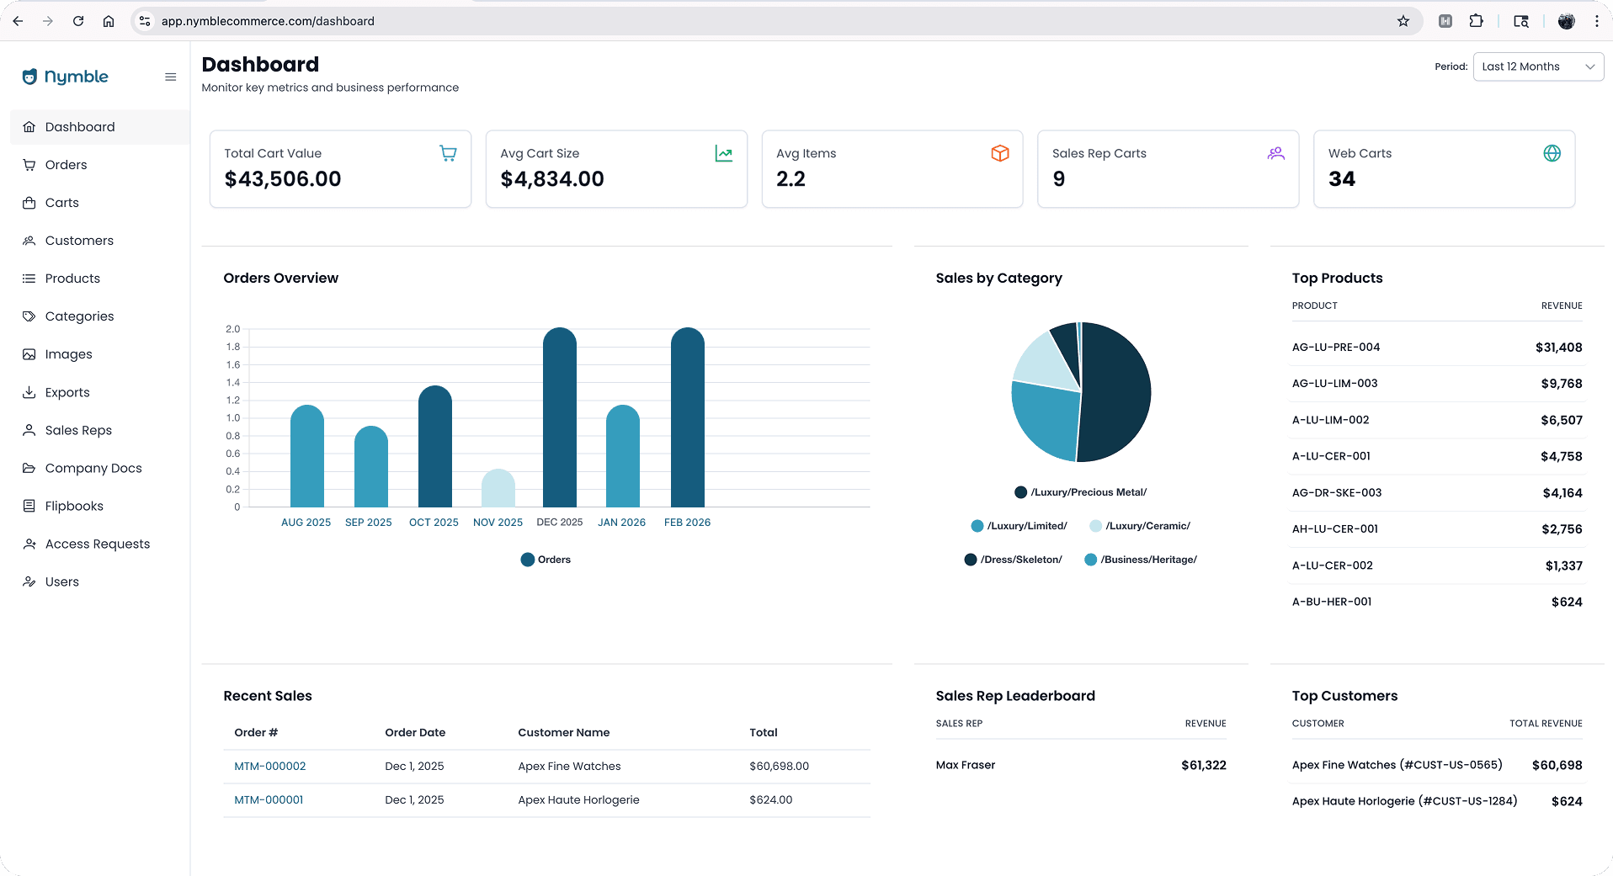Click the Web Carts globe icon
This screenshot has width=1613, height=876.
coord(1552,153)
